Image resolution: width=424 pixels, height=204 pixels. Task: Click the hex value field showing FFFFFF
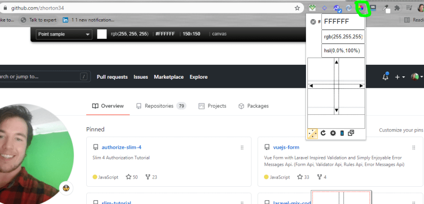point(343,22)
